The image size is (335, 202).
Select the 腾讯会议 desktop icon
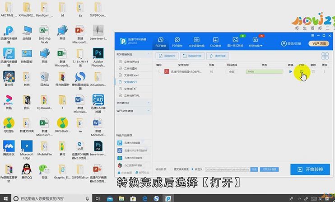tap(9, 148)
